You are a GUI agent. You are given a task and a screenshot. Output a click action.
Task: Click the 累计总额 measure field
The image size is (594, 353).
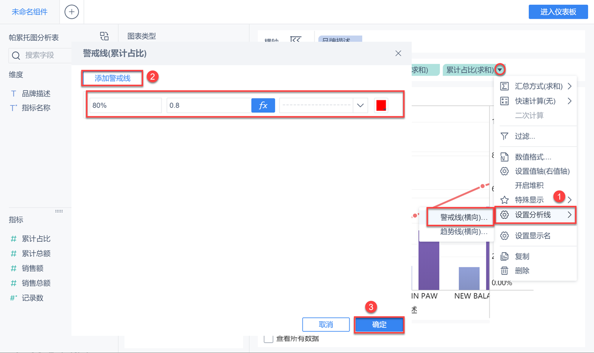click(x=36, y=254)
